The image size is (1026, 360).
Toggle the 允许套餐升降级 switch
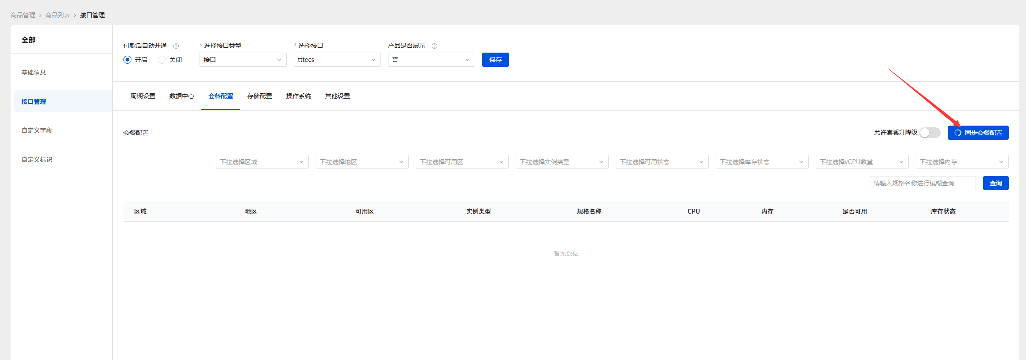[x=930, y=133]
